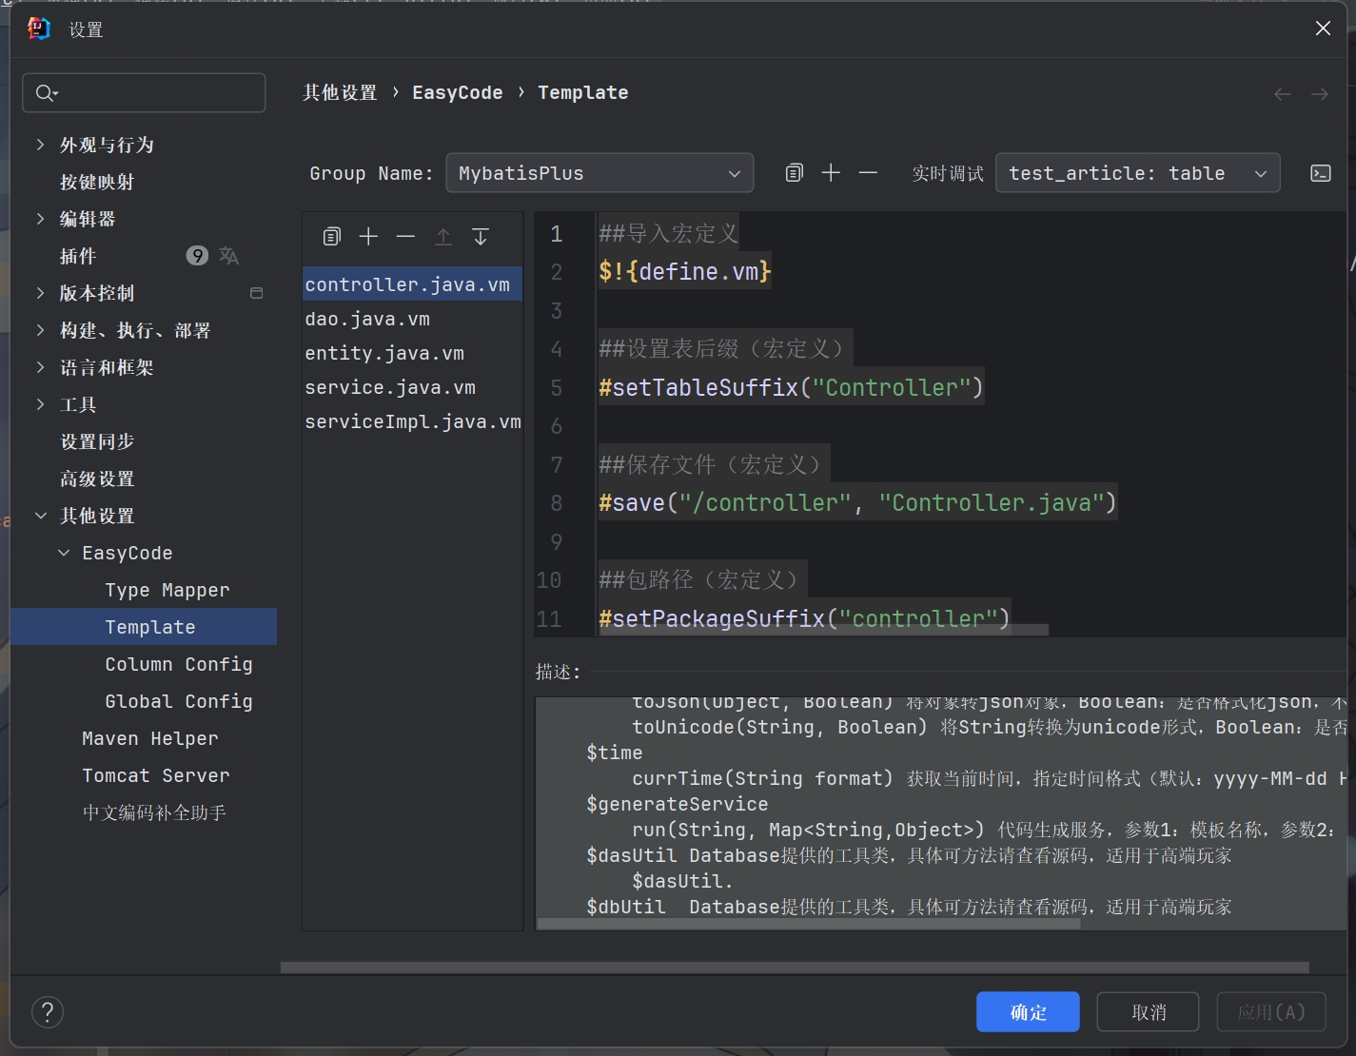Screen dimensions: 1356x1056
Task: Remove the group with minus icon
Action: pos(868,172)
